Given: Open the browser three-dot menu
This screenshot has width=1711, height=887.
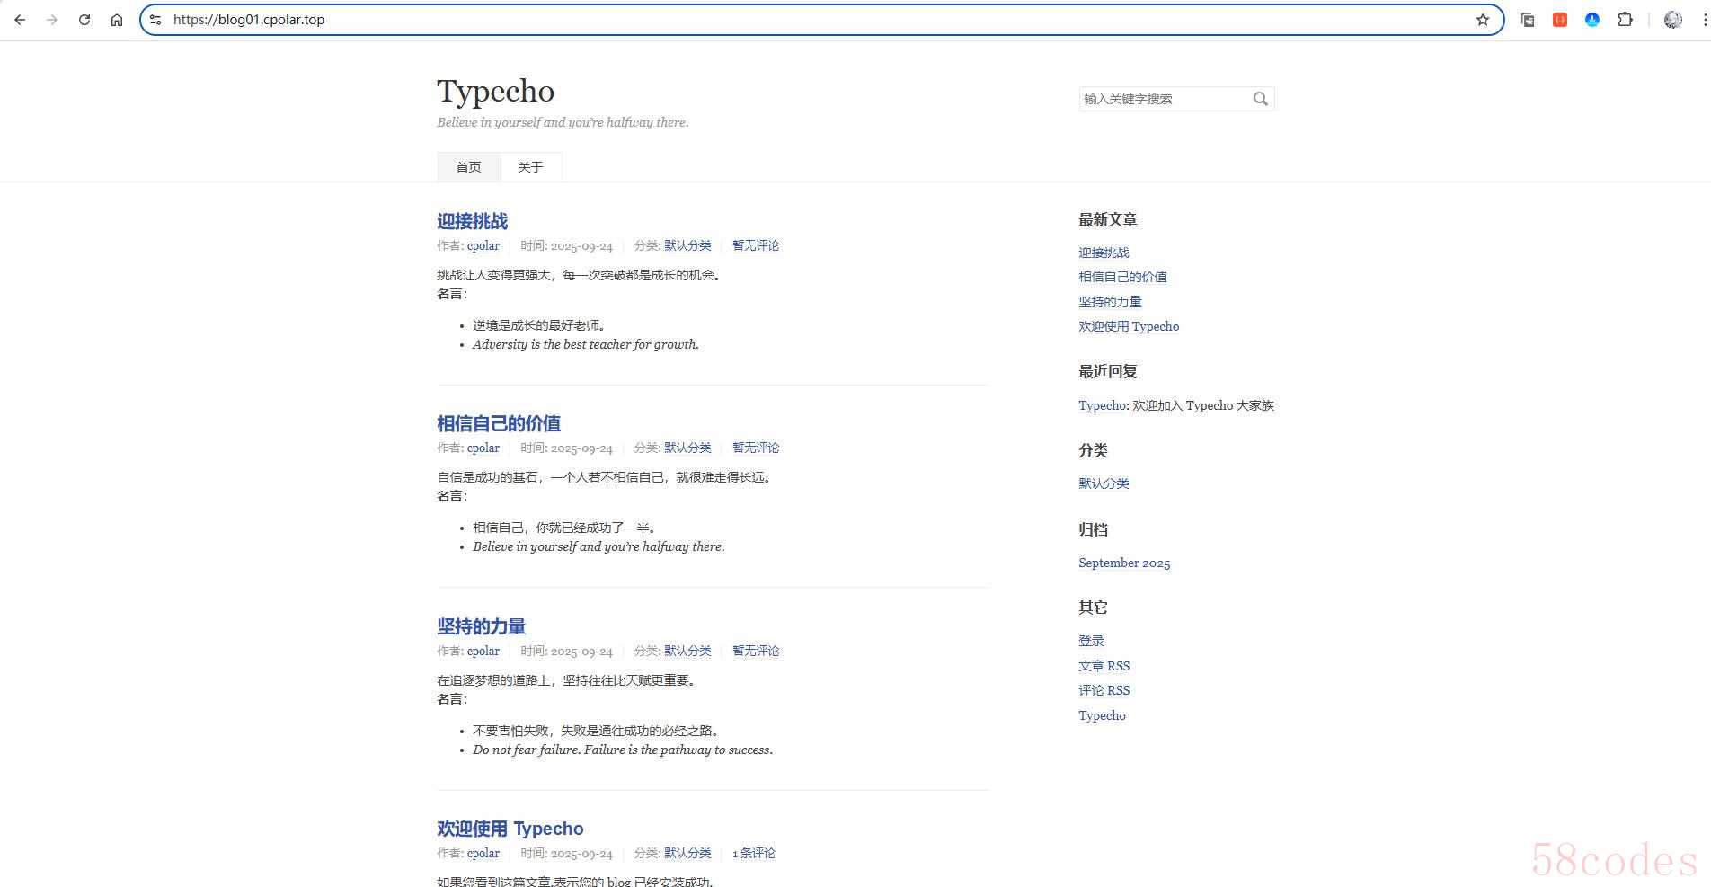Looking at the screenshot, I should tap(1705, 20).
